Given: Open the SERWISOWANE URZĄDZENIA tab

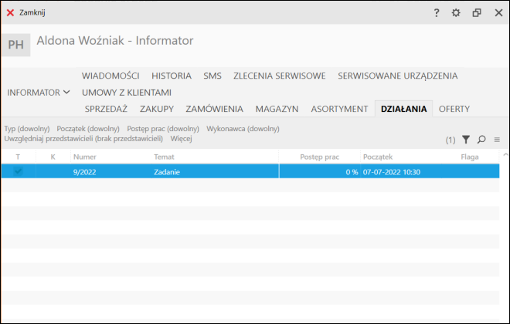Looking at the screenshot, I should point(397,76).
